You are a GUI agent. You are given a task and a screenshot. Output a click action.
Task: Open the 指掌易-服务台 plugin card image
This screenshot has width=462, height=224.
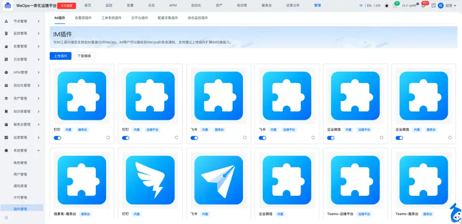click(82, 180)
